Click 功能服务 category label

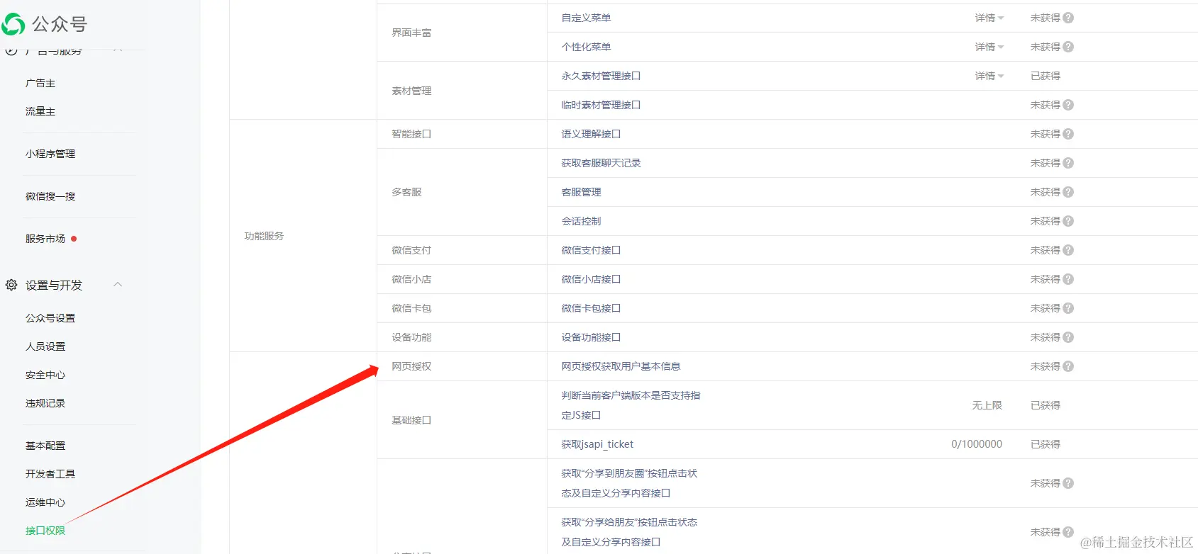click(264, 236)
